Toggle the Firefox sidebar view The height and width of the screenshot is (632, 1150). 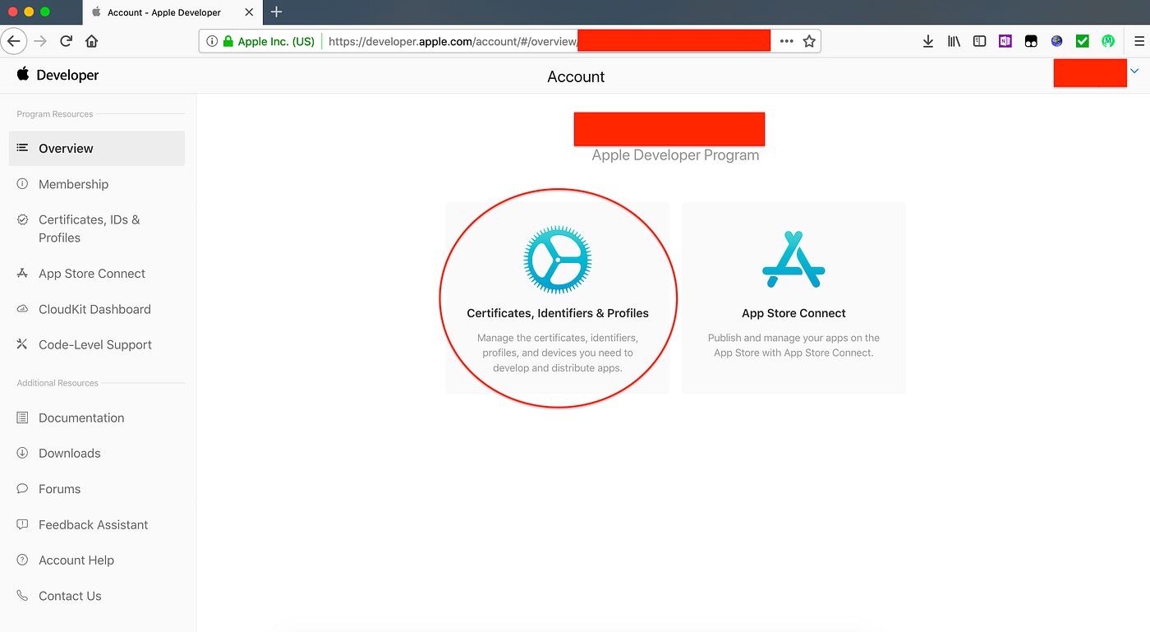(x=979, y=40)
